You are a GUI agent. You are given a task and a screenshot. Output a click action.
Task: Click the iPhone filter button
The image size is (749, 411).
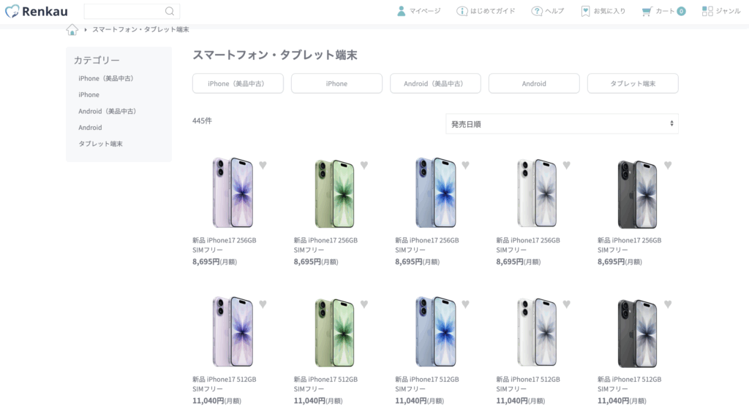pos(336,83)
